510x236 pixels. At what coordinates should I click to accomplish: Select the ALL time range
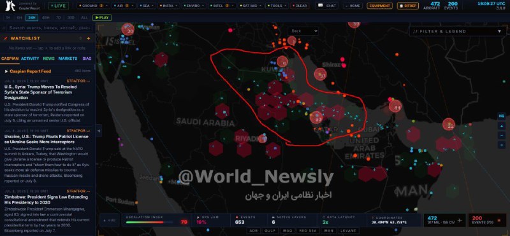(84, 18)
